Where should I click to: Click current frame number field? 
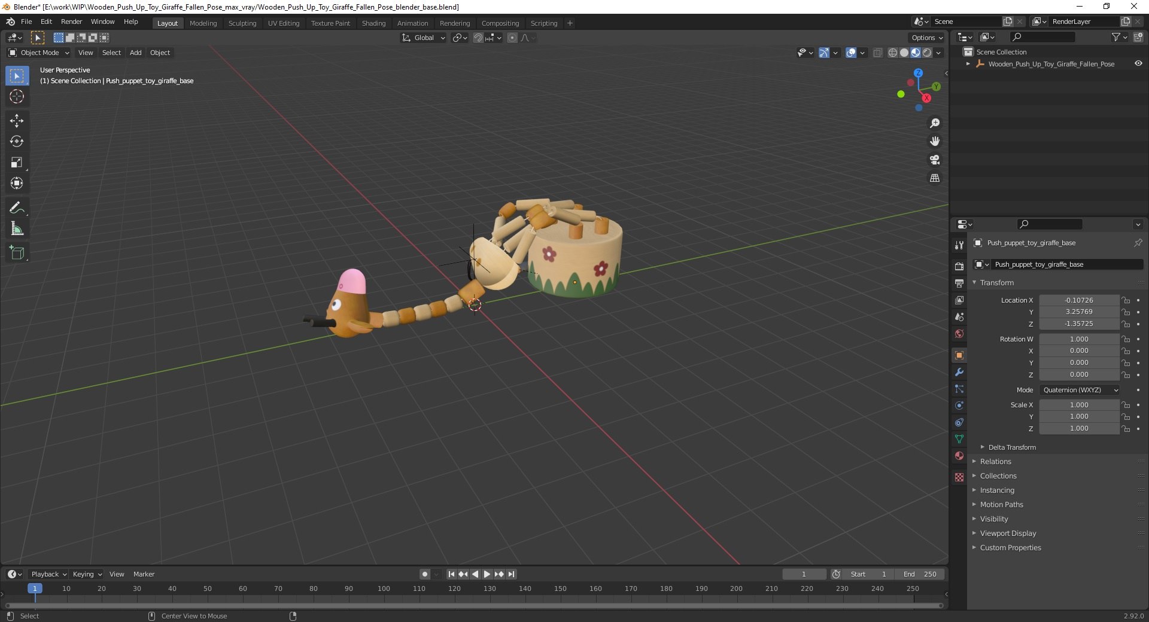(804, 574)
